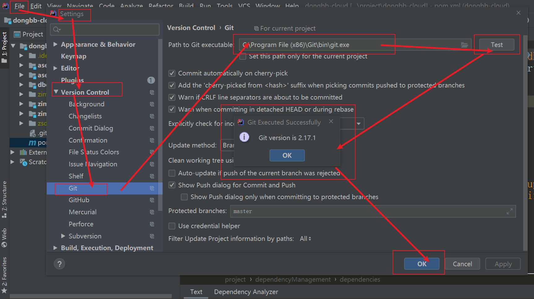The width and height of the screenshot is (534, 299).
Task: Click project-level icon beside Issue Navigation
Action: (x=152, y=164)
